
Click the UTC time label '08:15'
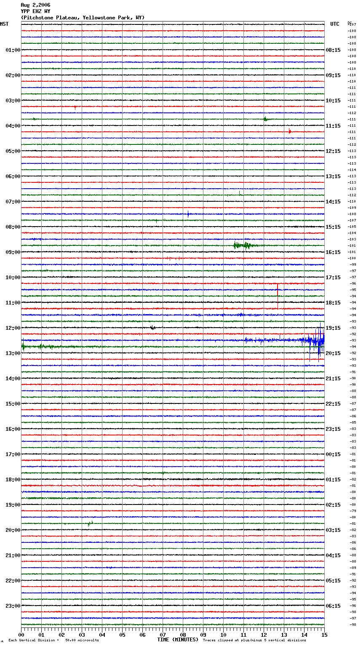point(333,50)
